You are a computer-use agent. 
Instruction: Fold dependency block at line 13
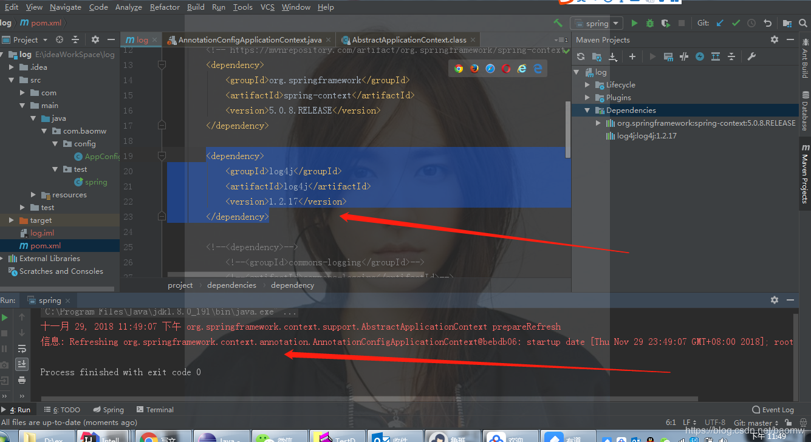pyautogui.click(x=162, y=64)
